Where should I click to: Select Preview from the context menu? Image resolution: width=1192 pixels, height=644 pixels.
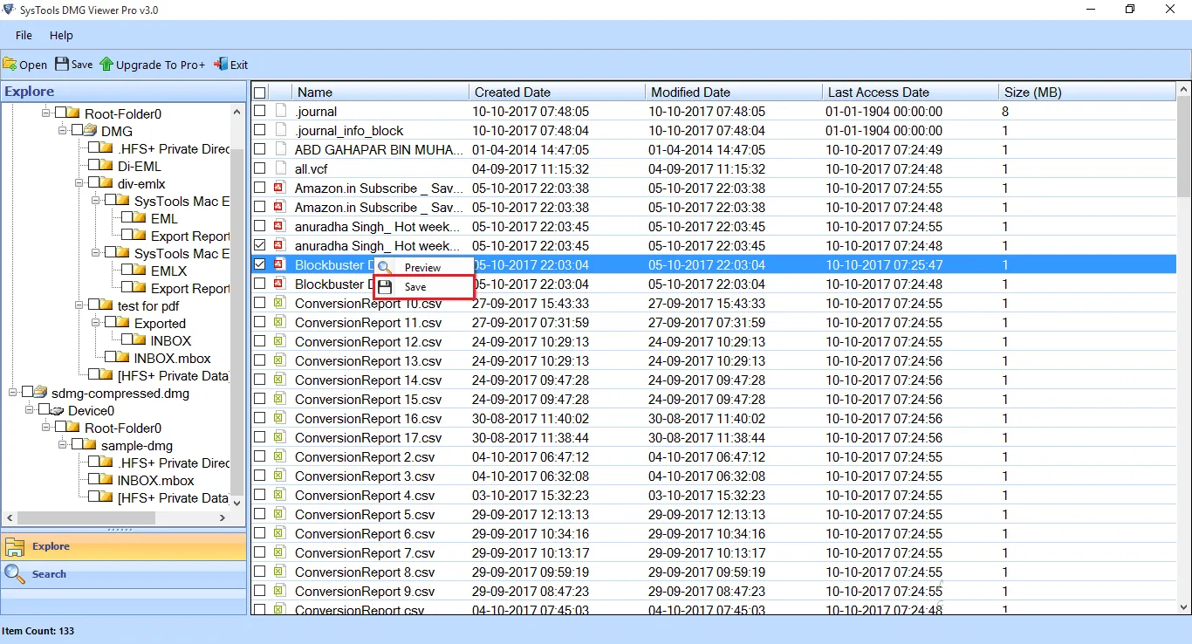click(423, 265)
